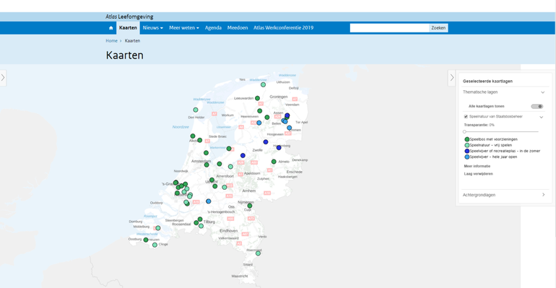The image size is (556, 288).
Task: Click the light blue marker north of 's-Hertogenbosch
Action: point(209,201)
